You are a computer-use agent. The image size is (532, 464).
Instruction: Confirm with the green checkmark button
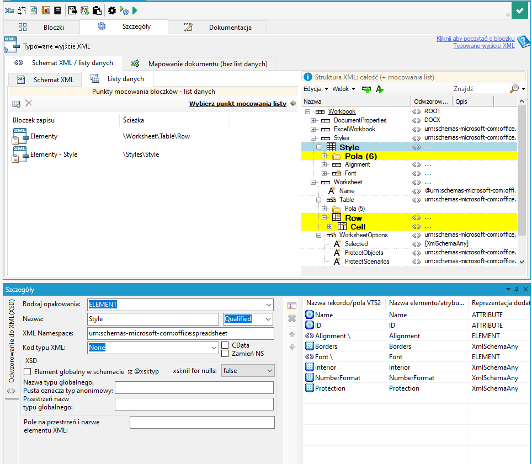click(x=519, y=11)
